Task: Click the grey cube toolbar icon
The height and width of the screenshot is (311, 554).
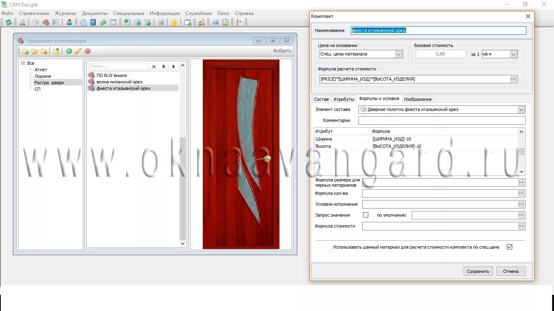Action: (36, 22)
